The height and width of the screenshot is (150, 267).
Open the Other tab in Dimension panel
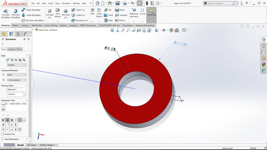coord(19,49)
